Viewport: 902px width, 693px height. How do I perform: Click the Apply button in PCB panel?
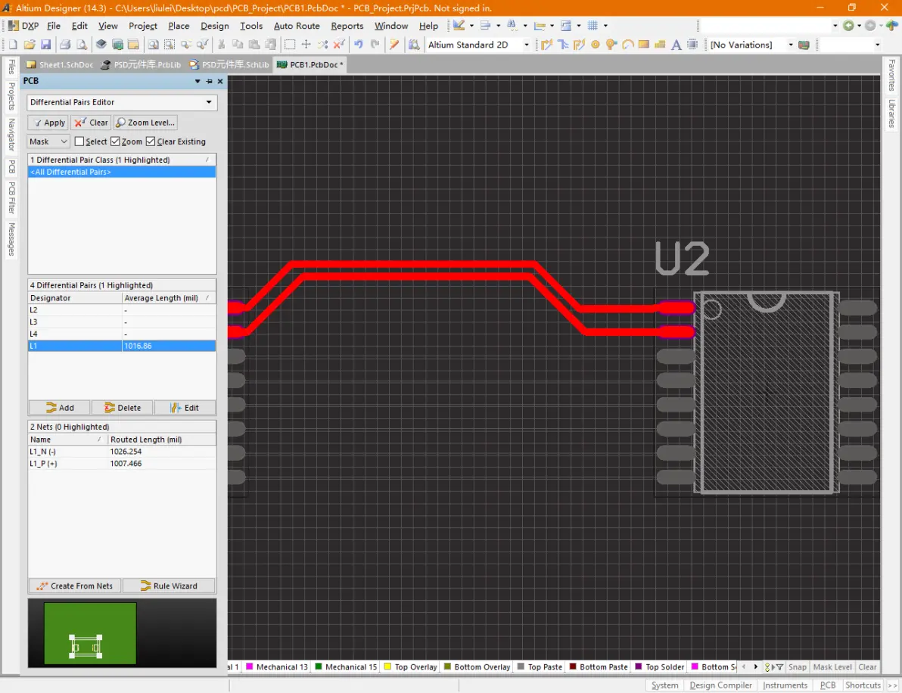coord(48,123)
